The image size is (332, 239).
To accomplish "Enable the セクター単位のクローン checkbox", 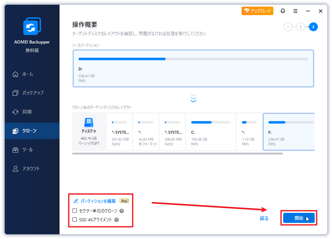I will (x=75, y=211).
